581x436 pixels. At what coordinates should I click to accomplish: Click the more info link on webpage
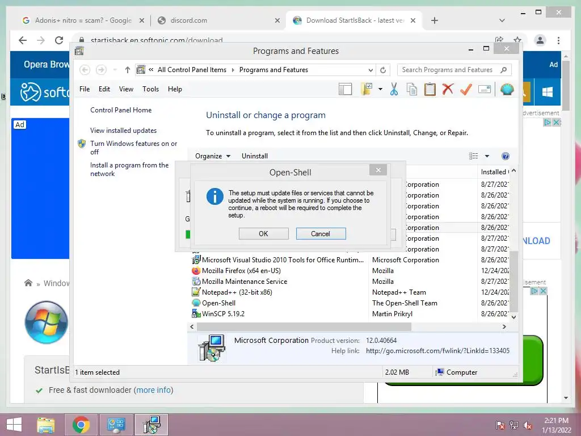pyautogui.click(x=154, y=390)
